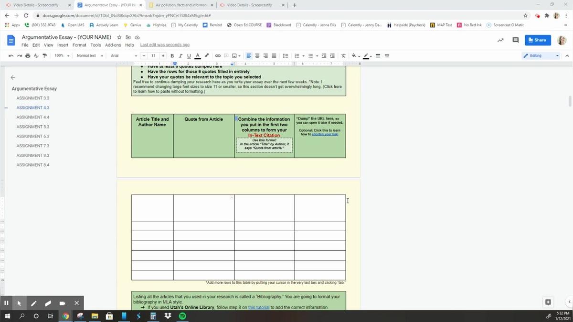Toggle italic formatting
The height and width of the screenshot is (322, 573).
tap(180, 56)
